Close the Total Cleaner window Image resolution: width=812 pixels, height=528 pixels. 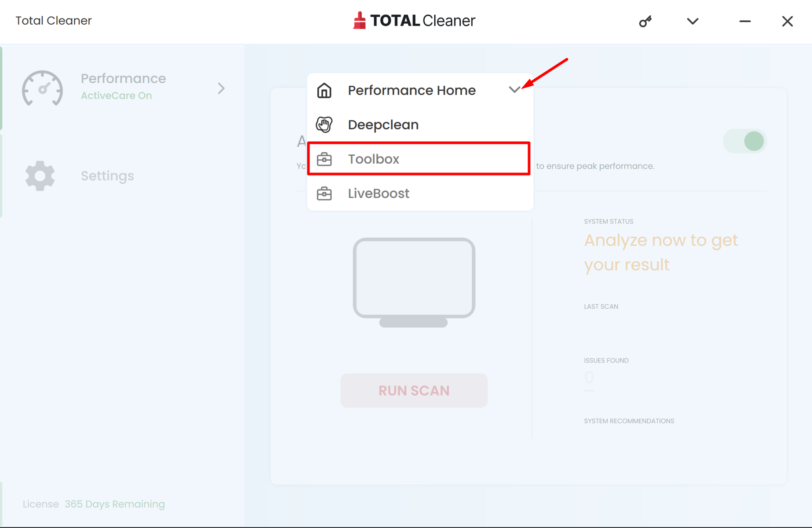click(787, 21)
